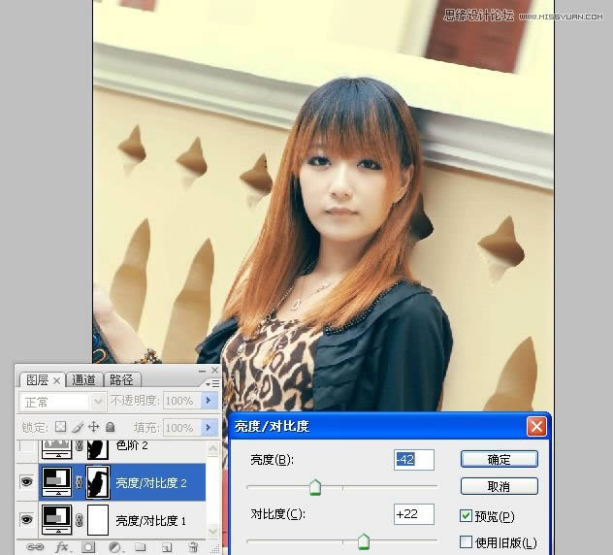613x555 pixels.
Task: Click the lock position move icon
Action: 94,427
